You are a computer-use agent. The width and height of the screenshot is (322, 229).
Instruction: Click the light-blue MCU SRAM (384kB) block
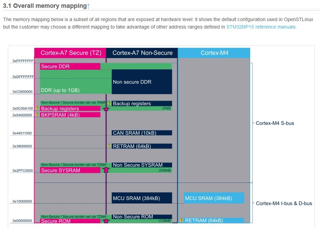(214, 198)
